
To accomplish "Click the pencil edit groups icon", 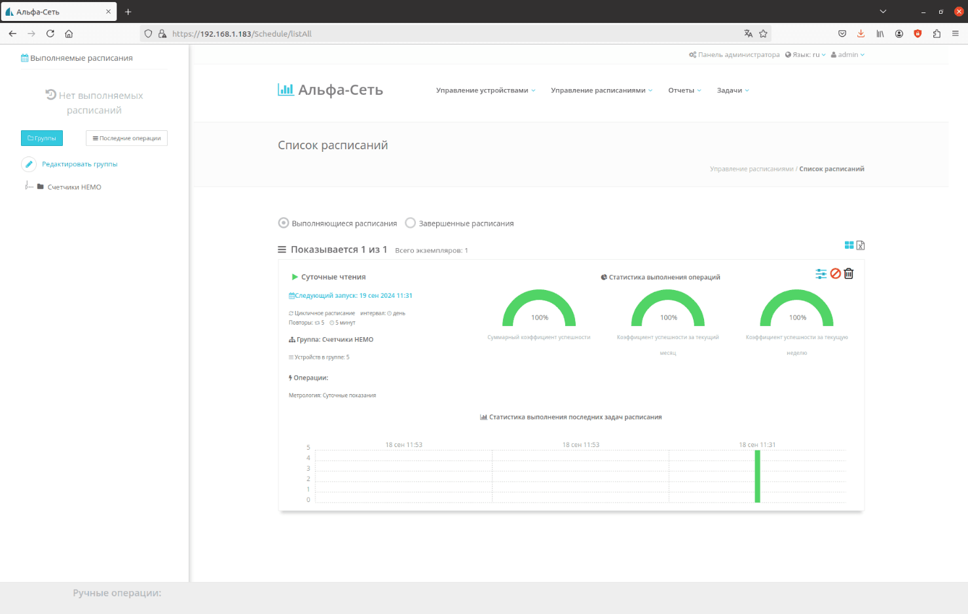I will coord(29,164).
